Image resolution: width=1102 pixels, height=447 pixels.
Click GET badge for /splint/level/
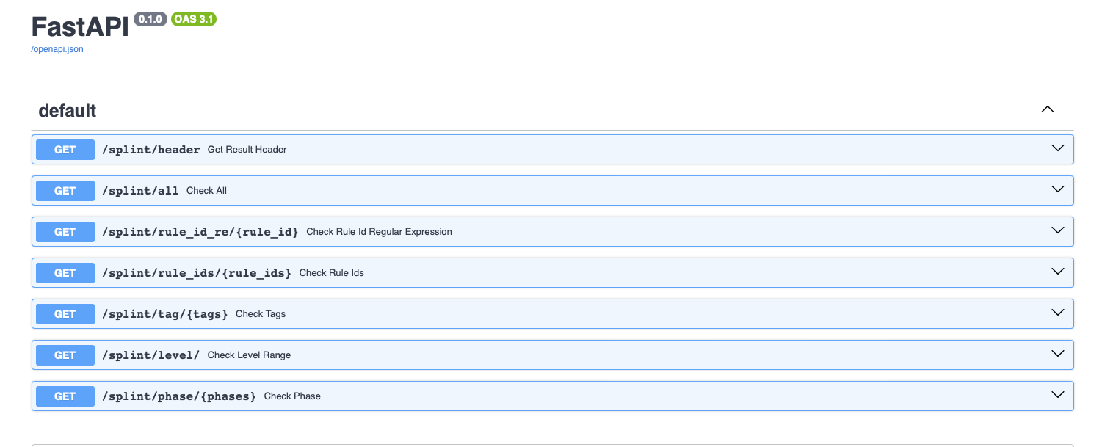tap(65, 355)
